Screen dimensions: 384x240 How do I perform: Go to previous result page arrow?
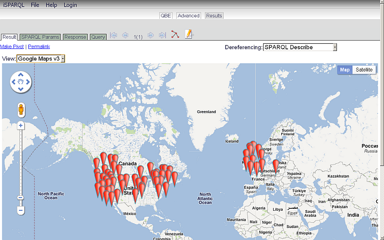point(125,35)
